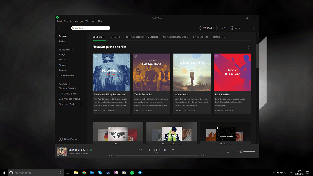Go back with the navigation arrow
The image size is (313, 176).
point(60,28)
